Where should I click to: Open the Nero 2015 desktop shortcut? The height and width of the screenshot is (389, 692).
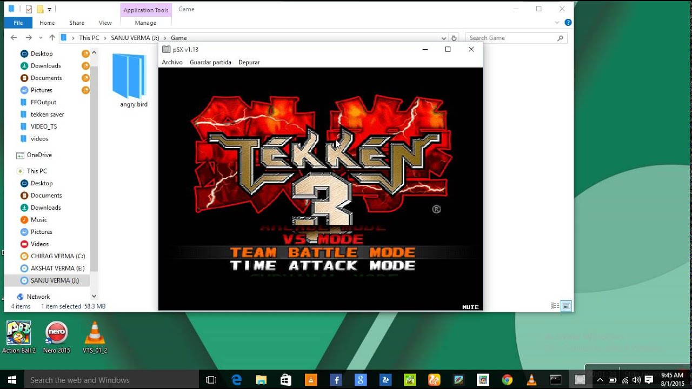(56, 337)
